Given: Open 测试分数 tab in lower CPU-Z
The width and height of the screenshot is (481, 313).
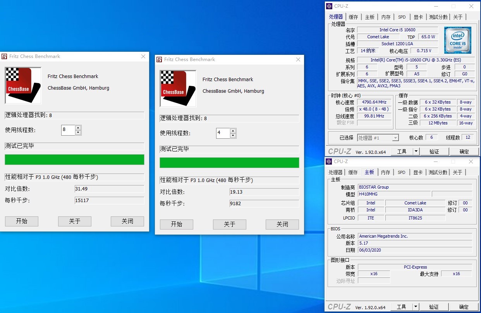Looking at the screenshot, I should (x=438, y=172).
